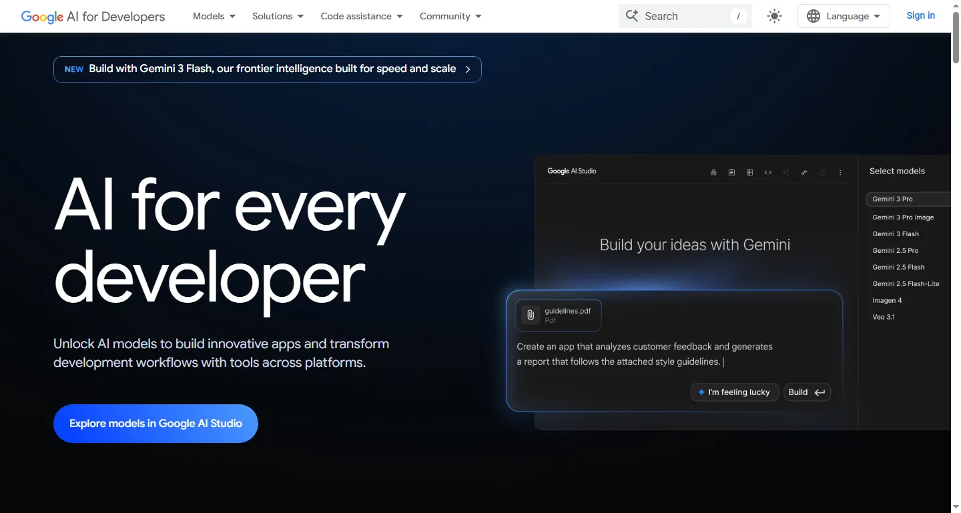This screenshot has height=513, width=961.
Task: Open the Language selector dropdown
Action: click(x=844, y=16)
